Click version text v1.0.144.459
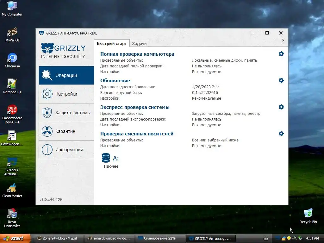The image size is (324, 243). click(x=51, y=199)
